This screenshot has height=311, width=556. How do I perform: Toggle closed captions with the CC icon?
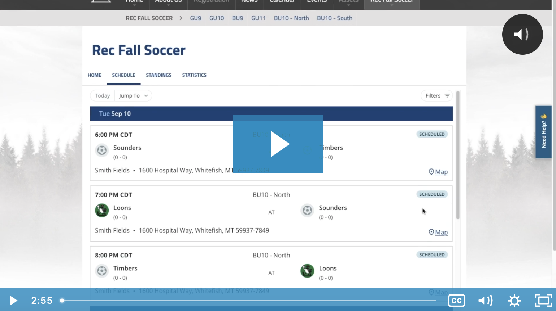click(457, 301)
